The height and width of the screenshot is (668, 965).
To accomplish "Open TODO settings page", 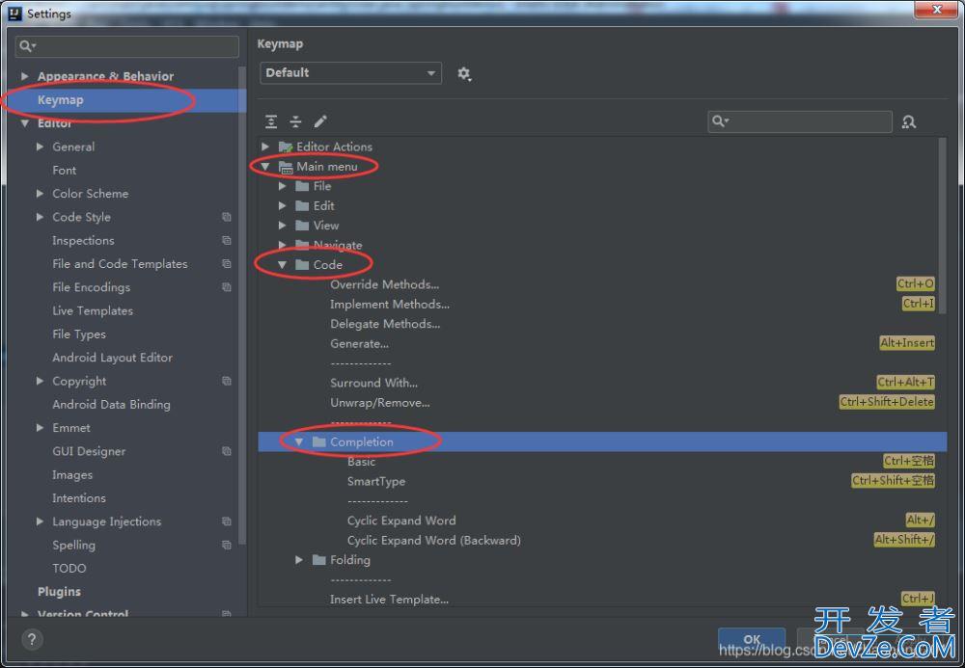I will click(69, 569).
